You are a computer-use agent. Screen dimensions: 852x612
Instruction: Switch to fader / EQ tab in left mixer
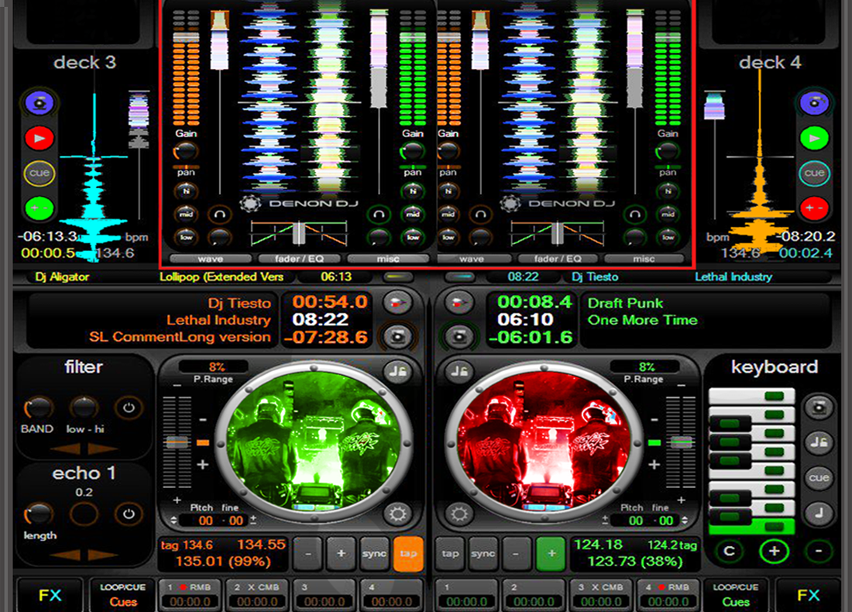click(x=299, y=260)
